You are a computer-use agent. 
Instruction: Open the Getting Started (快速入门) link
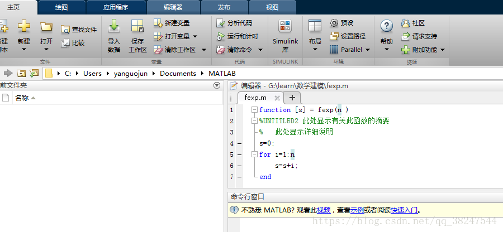tap(404, 210)
